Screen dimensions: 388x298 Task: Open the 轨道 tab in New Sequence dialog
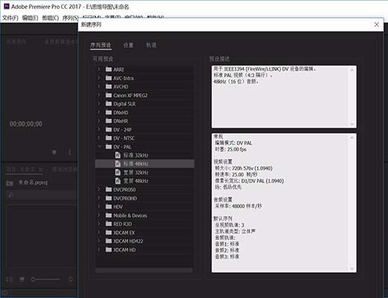coord(151,45)
